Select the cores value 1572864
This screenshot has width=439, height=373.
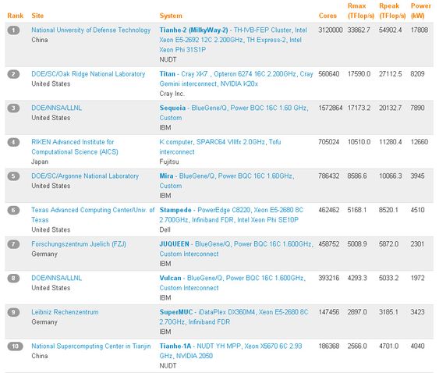coord(331,108)
